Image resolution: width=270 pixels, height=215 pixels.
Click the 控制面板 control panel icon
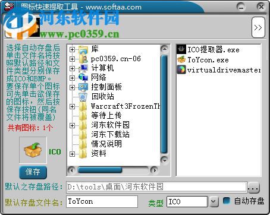[83, 87]
